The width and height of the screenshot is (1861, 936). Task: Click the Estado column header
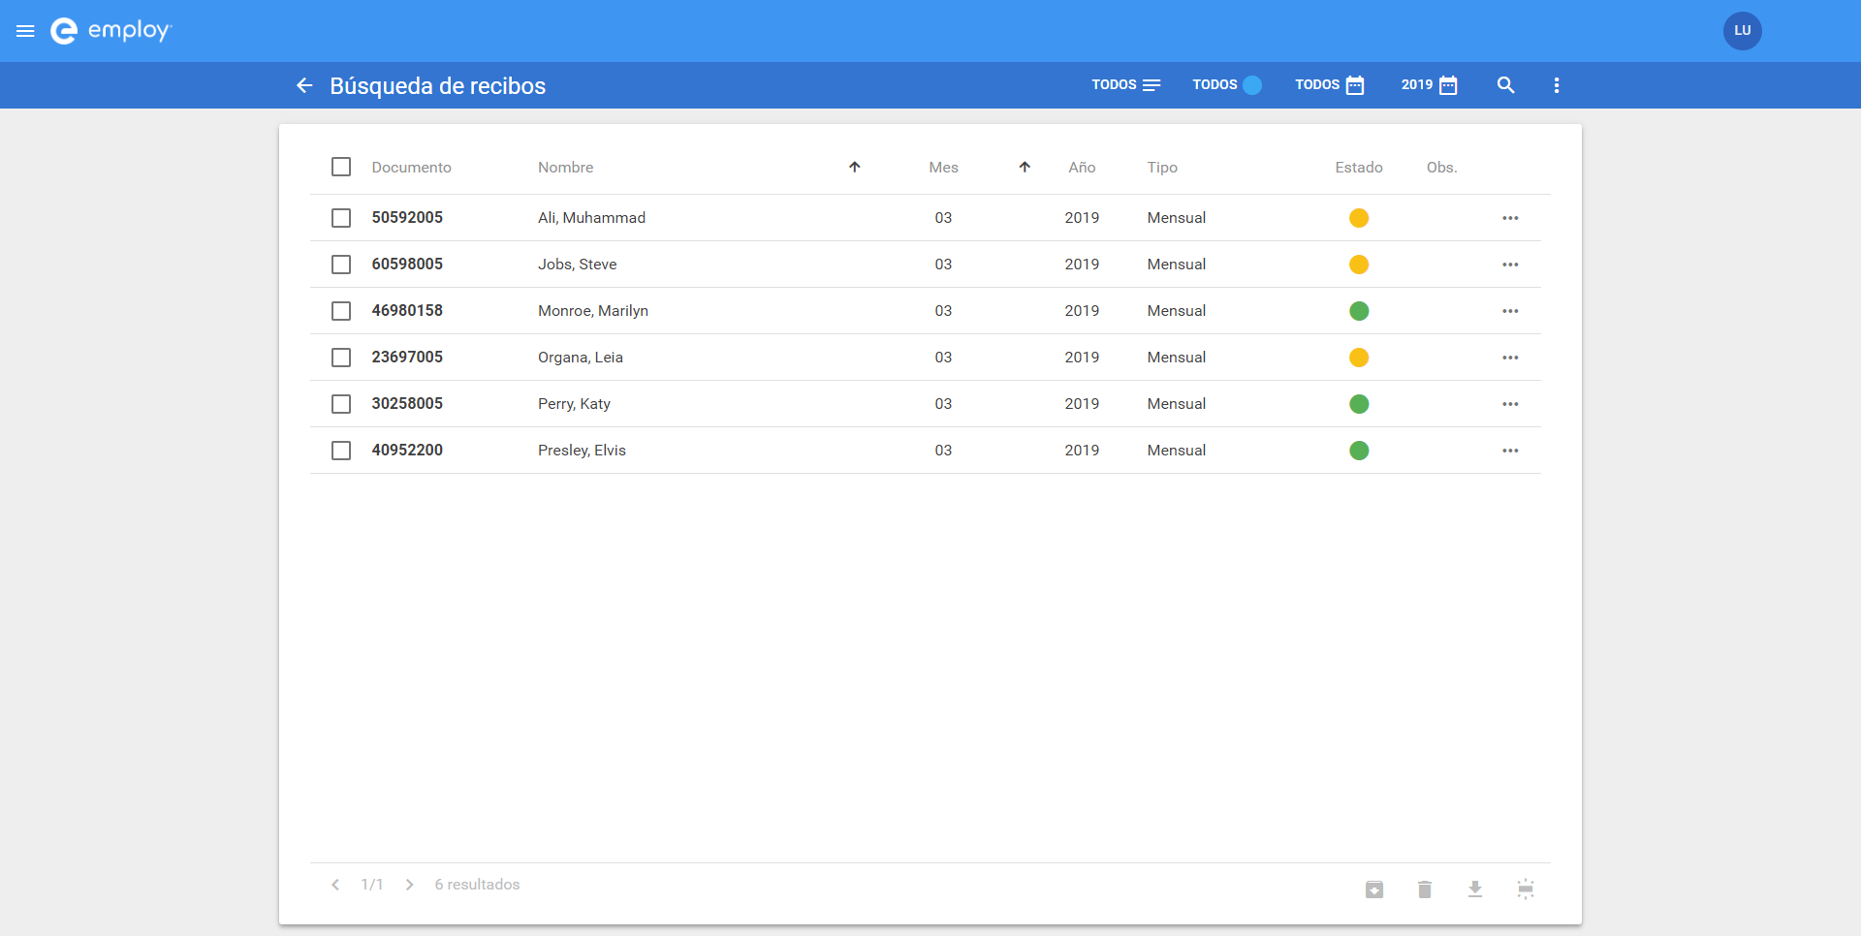[x=1359, y=167]
